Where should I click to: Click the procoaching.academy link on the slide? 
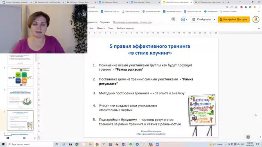click(x=151, y=134)
